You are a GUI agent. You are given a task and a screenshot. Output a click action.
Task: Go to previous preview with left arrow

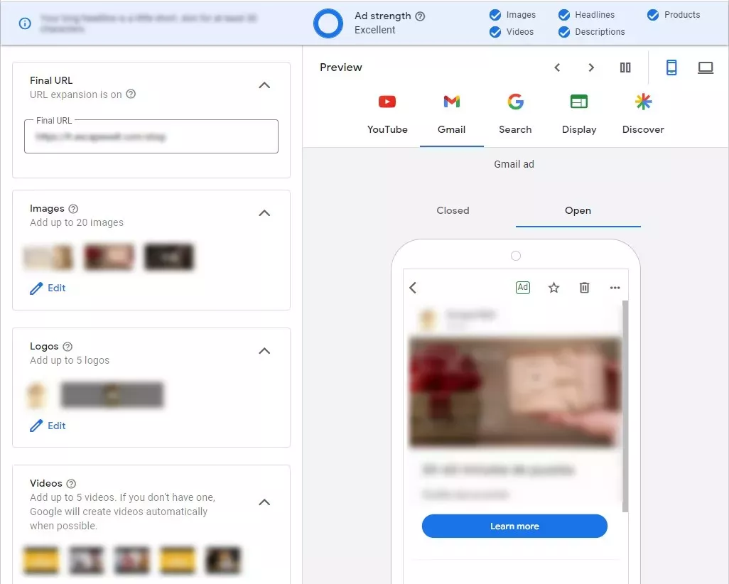pyautogui.click(x=557, y=68)
